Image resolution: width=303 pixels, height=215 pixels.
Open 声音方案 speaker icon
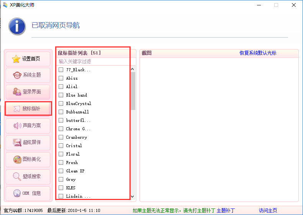click(x=17, y=125)
